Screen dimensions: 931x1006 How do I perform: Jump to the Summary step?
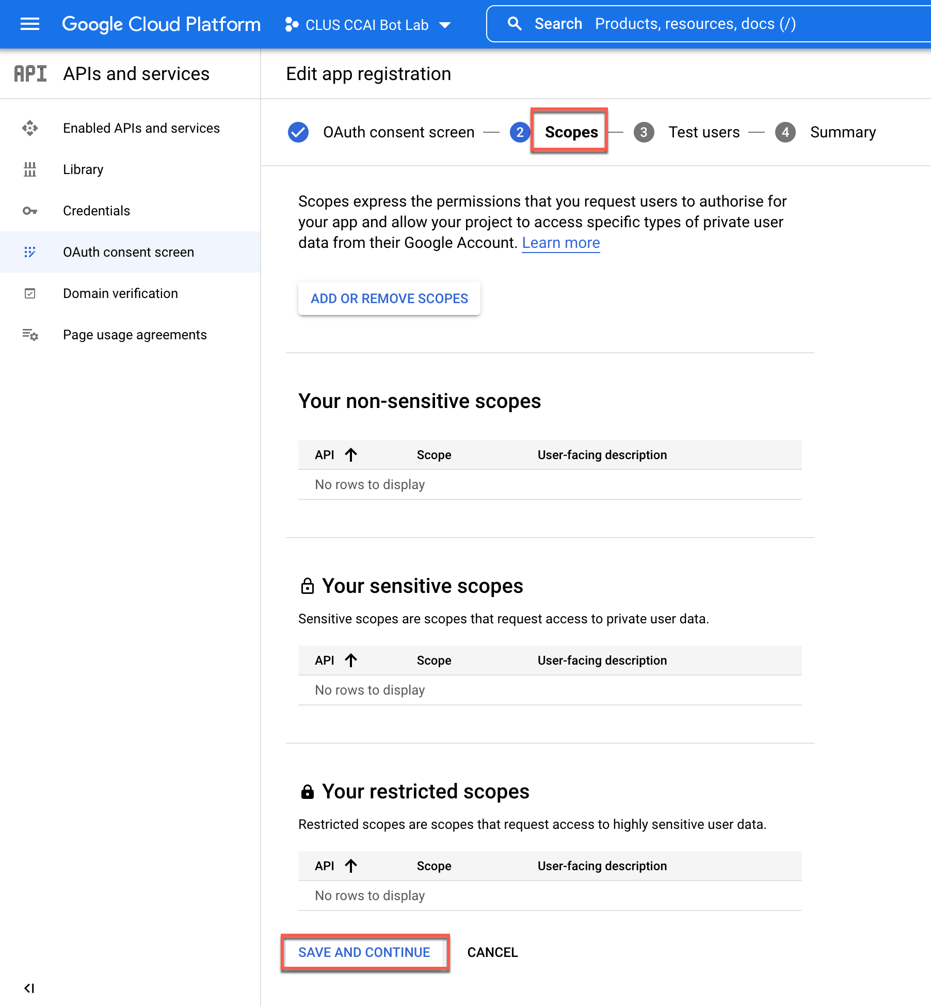coord(843,132)
